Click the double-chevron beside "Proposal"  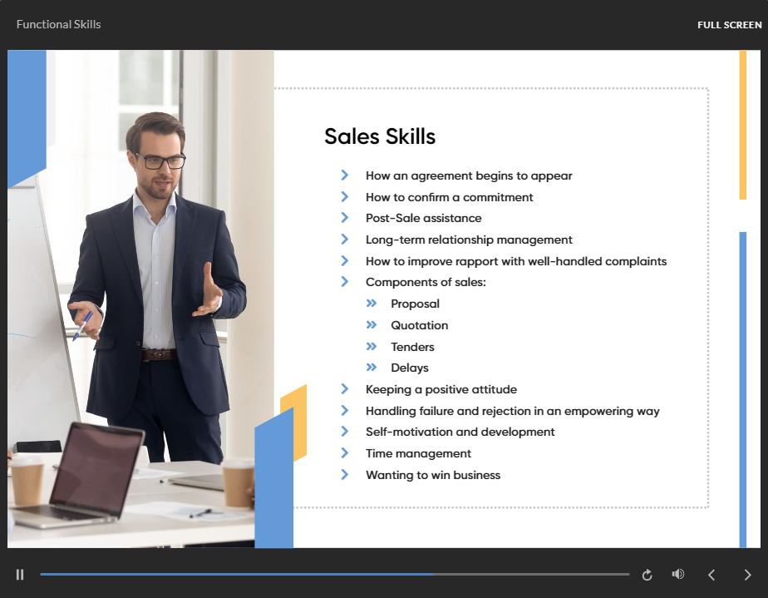tap(372, 304)
